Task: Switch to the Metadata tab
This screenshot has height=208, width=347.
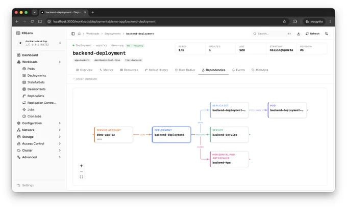Action: [260, 70]
